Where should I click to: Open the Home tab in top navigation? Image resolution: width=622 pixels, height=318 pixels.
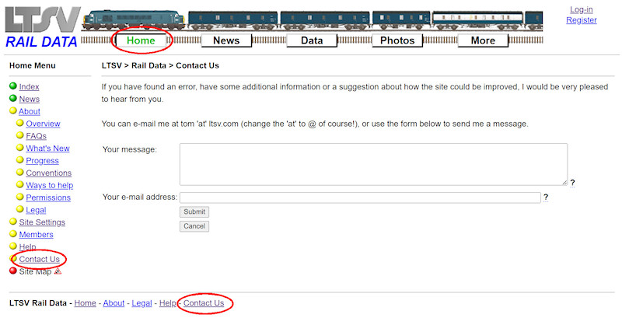[x=141, y=40]
